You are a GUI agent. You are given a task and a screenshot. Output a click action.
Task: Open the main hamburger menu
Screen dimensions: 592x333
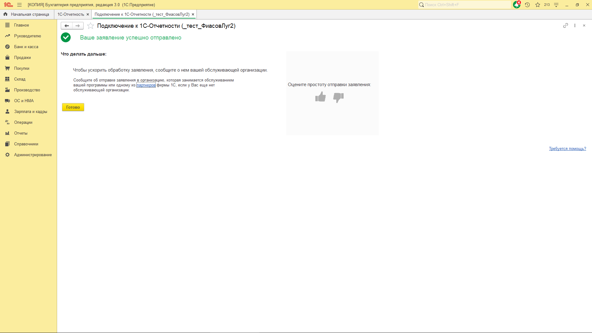point(19,5)
